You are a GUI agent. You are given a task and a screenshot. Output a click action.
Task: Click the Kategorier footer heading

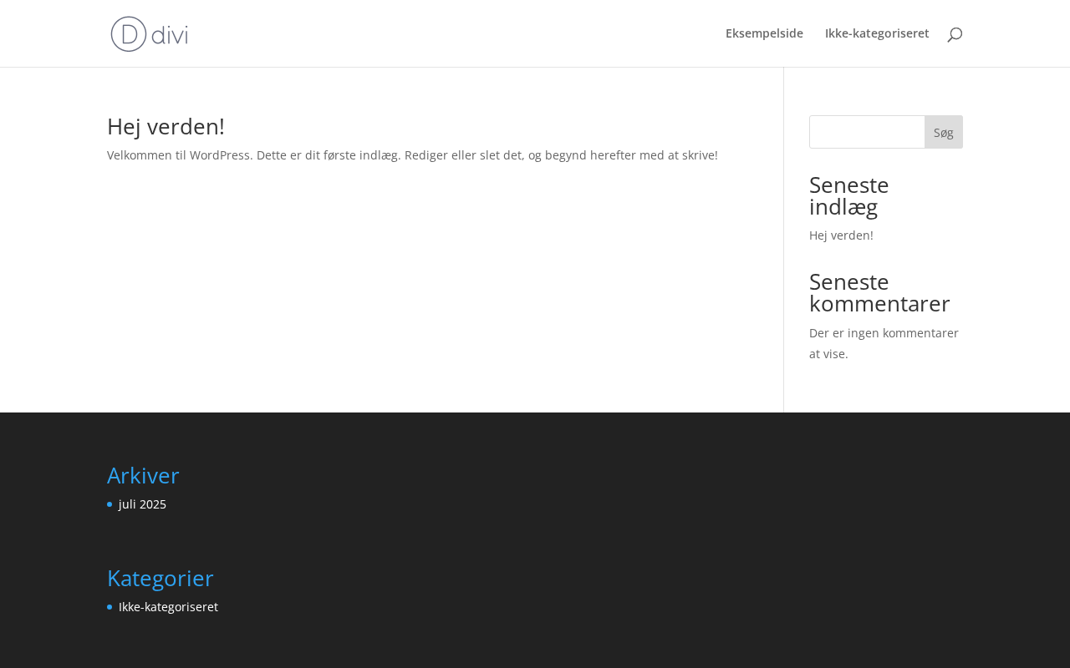[160, 578]
